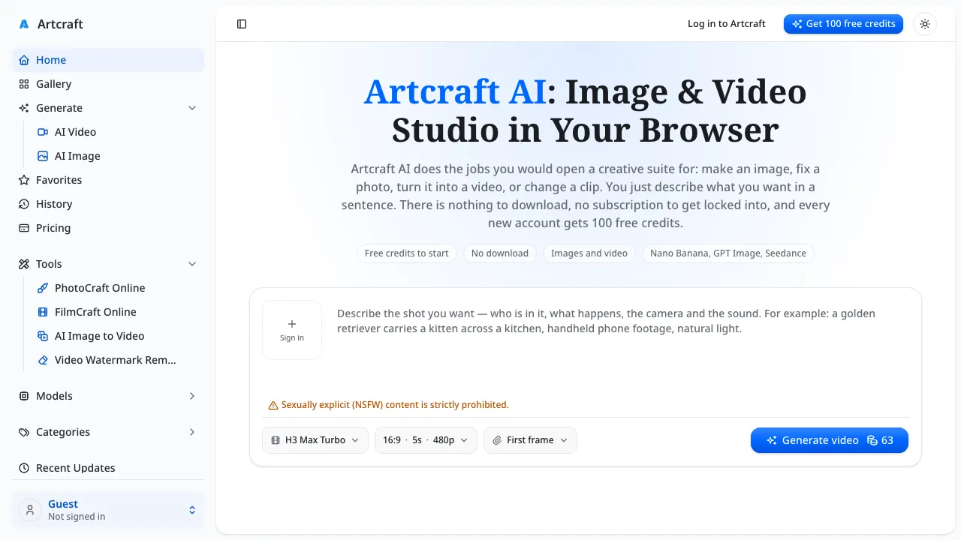The height and width of the screenshot is (540, 961).
Task: Collapse the Tools section chevron
Action: coord(192,264)
